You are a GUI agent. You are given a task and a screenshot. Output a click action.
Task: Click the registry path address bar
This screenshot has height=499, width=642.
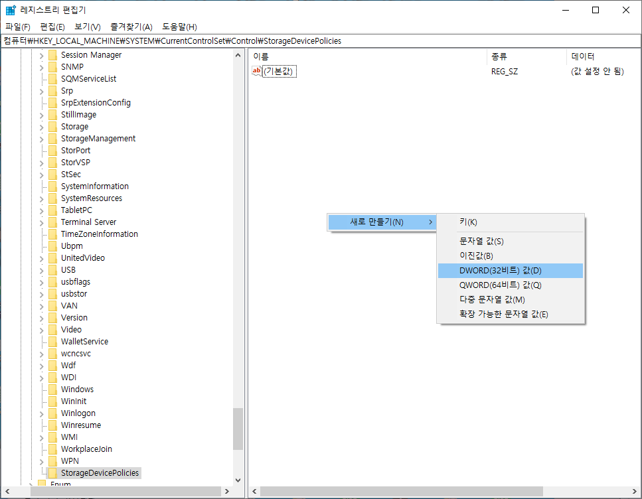click(x=321, y=41)
